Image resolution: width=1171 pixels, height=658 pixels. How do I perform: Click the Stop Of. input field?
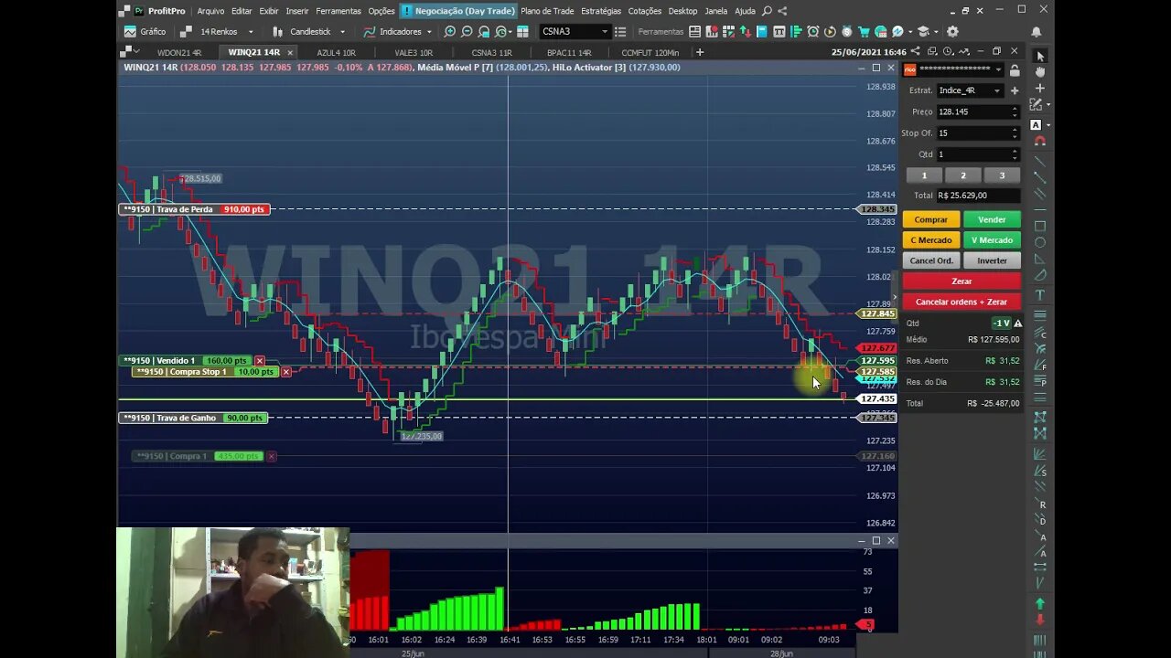[976, 133]
